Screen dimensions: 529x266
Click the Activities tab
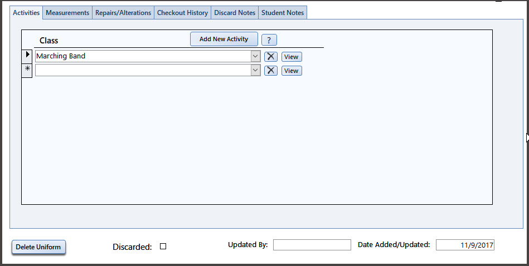26,13
